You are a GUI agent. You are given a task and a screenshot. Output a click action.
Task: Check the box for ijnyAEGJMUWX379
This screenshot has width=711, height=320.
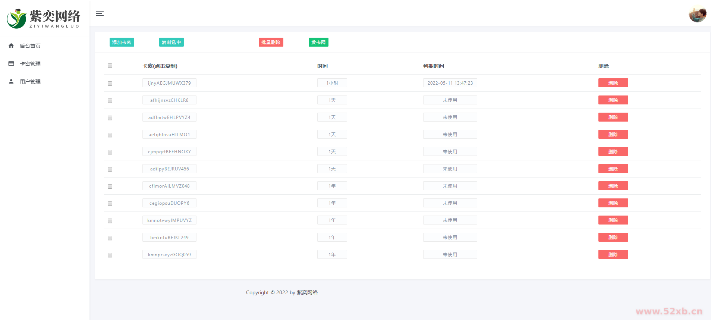click(x=110, y=84)
